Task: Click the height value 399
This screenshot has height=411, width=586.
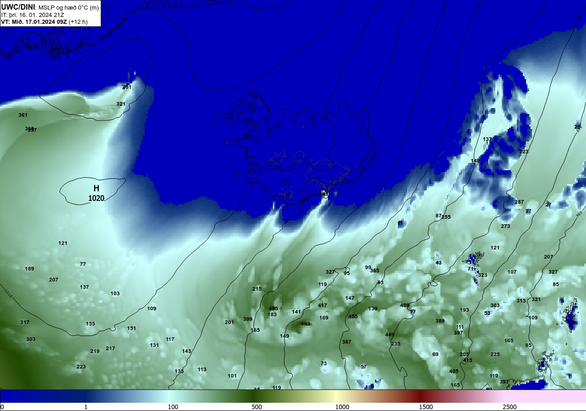Action: (x=248, y=319)
